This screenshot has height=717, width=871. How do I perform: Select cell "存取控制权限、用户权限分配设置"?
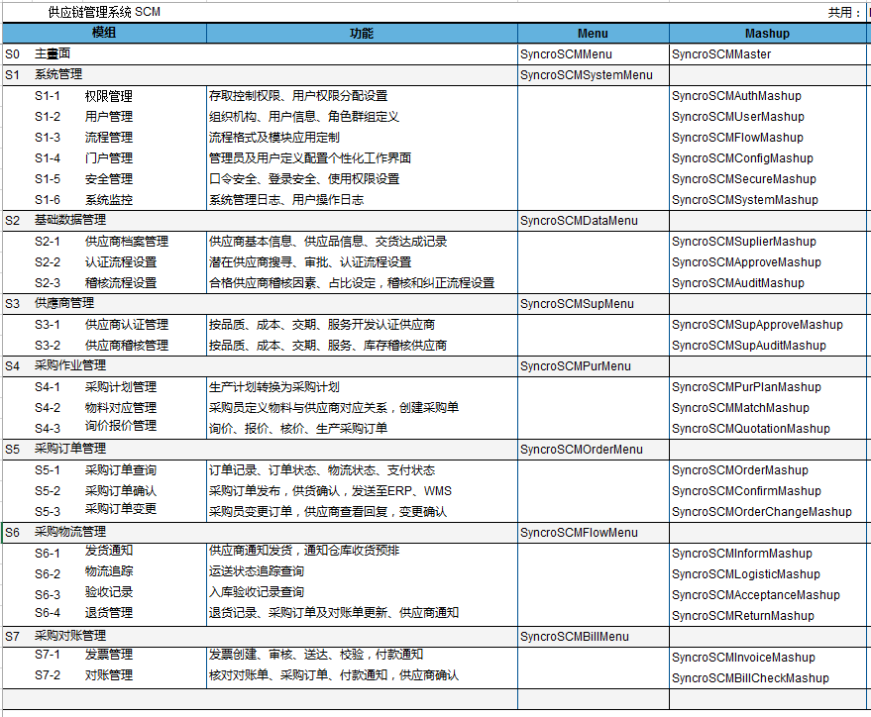[x=298, y=96]
